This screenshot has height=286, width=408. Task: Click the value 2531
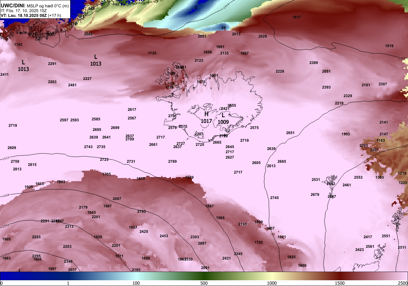pyautogui.click(x=316, y=180)
